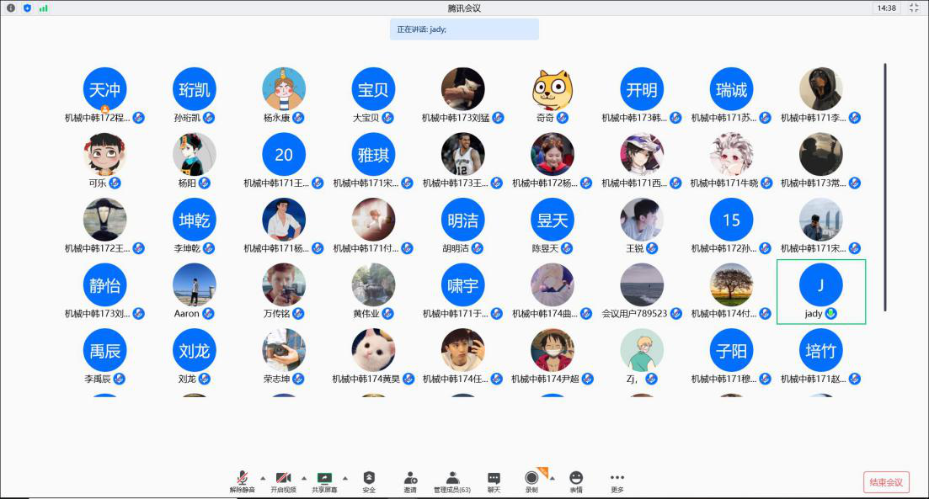The width and height of the screenshot is (929, 499).
Task: Open the More (更多) options menu
Action: 617,480
